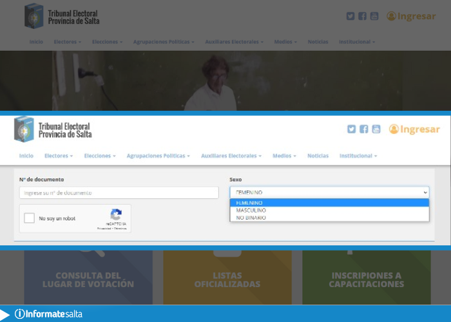The image size is (451, 322).
Task: Click the Informate Salta logo
Action: (48, 314)
